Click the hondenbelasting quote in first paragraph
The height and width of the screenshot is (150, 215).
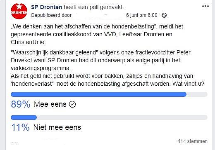84,26
